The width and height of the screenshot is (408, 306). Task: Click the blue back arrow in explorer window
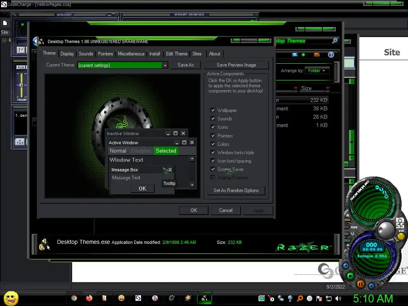click(x=35, y=41)
